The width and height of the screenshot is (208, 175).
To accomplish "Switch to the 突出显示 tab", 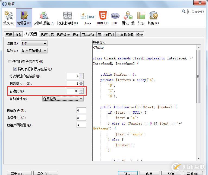I will coord(89,35).
